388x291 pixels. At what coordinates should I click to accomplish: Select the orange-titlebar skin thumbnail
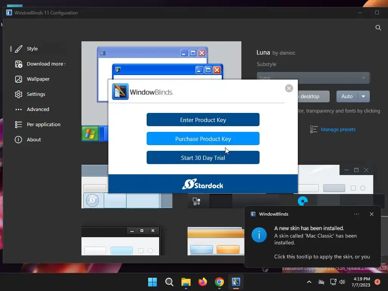coord(216,241)
